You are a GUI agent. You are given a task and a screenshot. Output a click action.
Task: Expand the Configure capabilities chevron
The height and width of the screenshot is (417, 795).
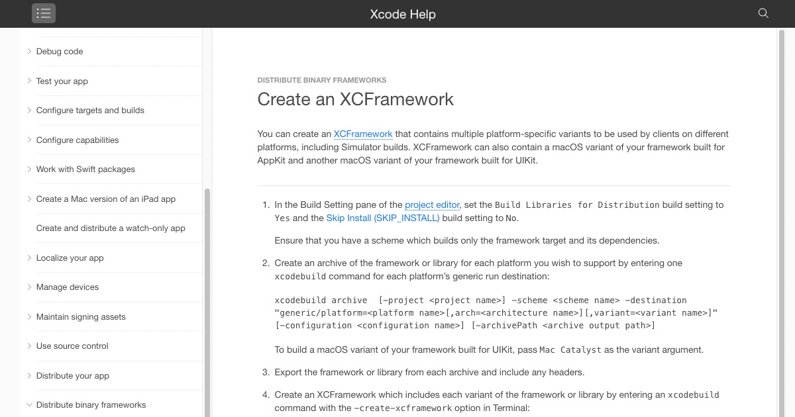point(29,140)
